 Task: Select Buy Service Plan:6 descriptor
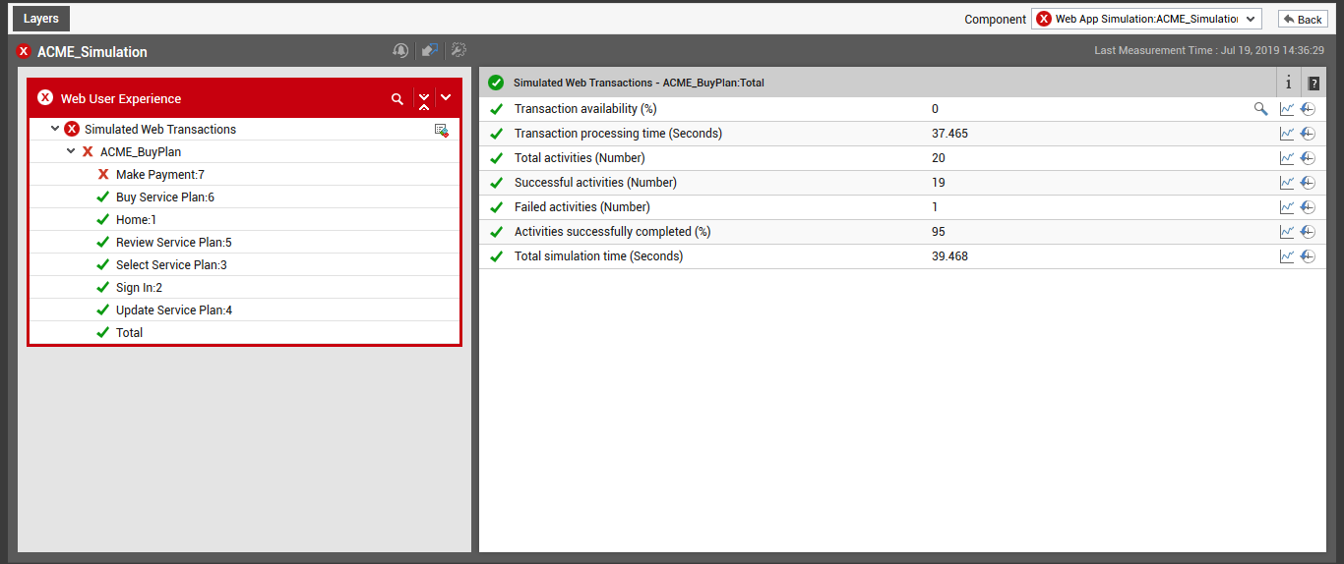(165, 197)
